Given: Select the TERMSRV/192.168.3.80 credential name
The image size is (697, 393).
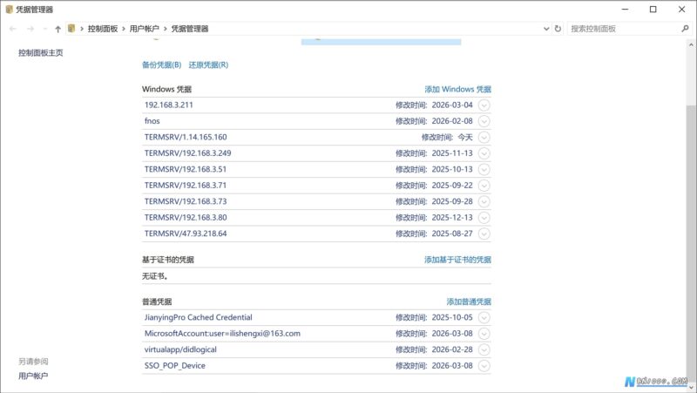Looking at the screenshot, I should coord(186,217).
